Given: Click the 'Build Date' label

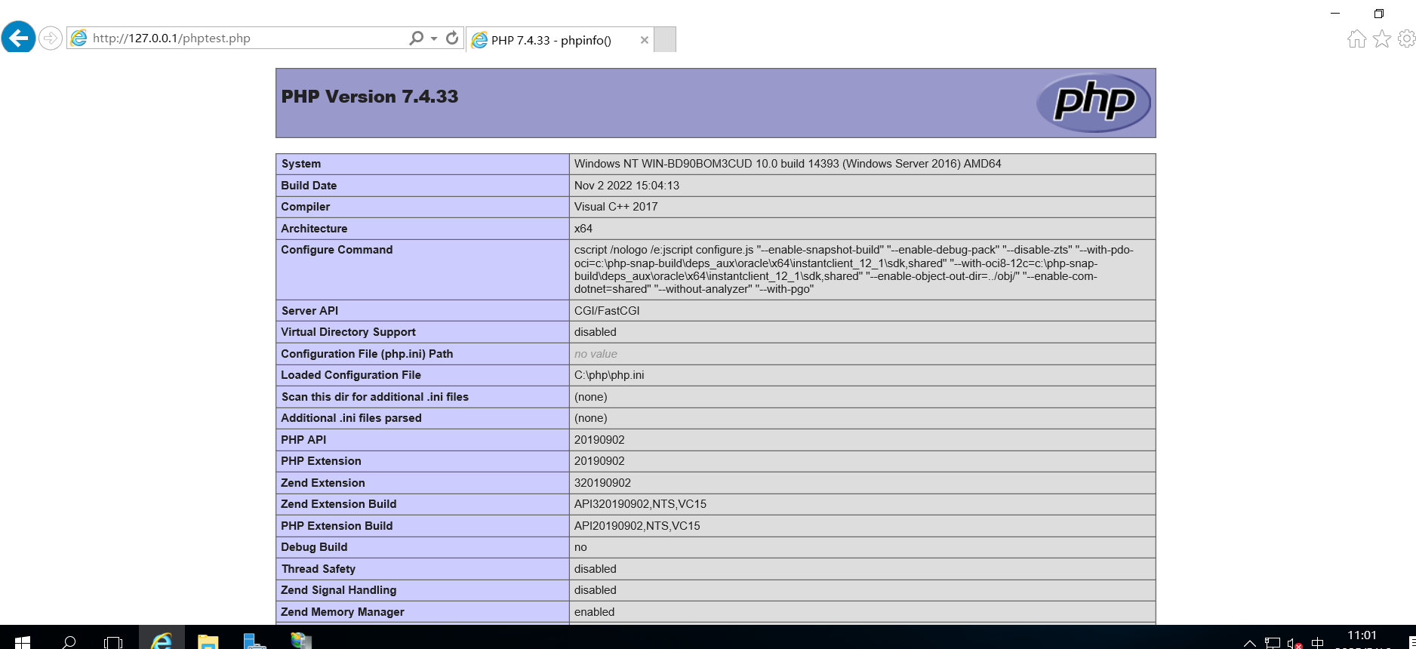Looking at the screenshot, I should coord(309,186).
